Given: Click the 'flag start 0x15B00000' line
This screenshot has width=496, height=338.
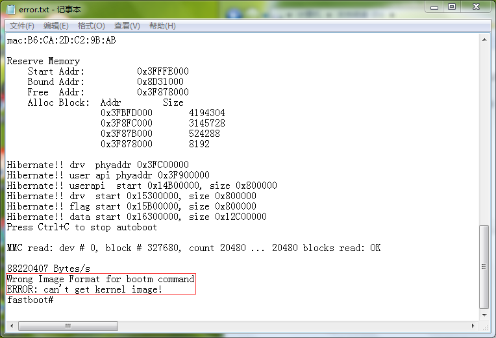Looking at the screenshot, I should tap(132, 206).
